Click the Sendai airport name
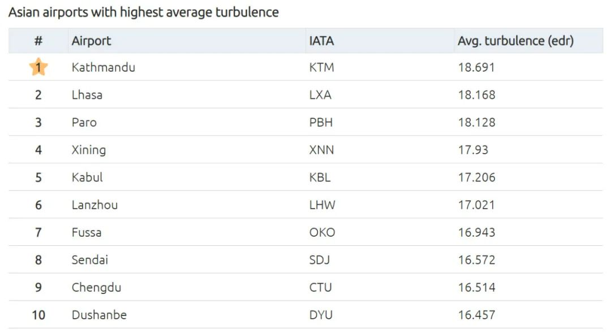Screen dimensions: 611x334 (x=89, y=259)
